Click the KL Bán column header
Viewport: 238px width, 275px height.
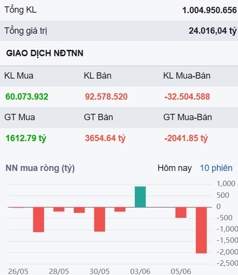(x=98, y=76)
